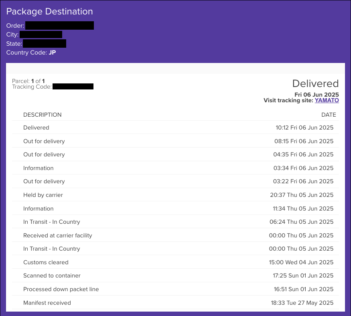This screenshot has width=351, height=316.
Task: Click Out for delivery at 03:22 row
Action: tap(44, 181)
